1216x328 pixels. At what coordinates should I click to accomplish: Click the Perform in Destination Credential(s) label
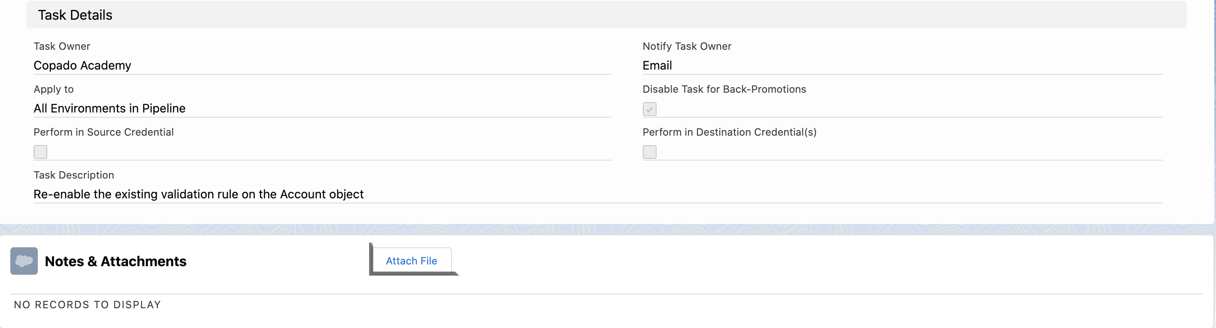729,132
